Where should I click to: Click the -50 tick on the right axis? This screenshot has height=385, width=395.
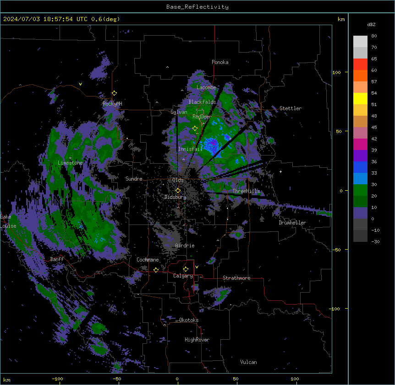click(336, 250)
